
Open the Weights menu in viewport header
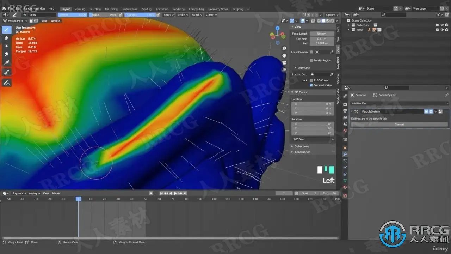point(55,21)
